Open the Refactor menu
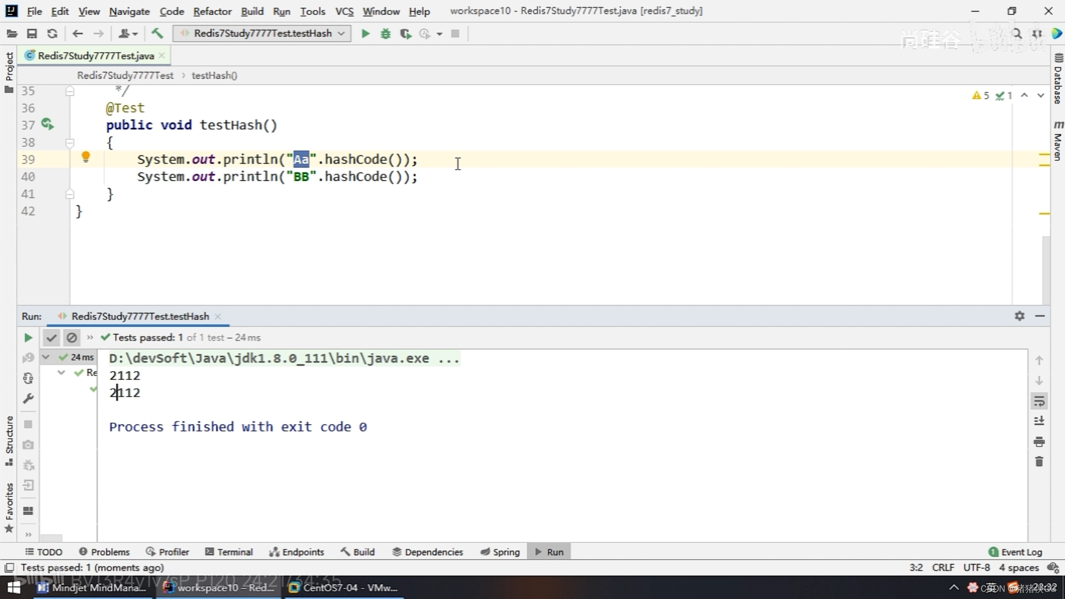Screen dimensions: 1065x599 click(212, 11)
